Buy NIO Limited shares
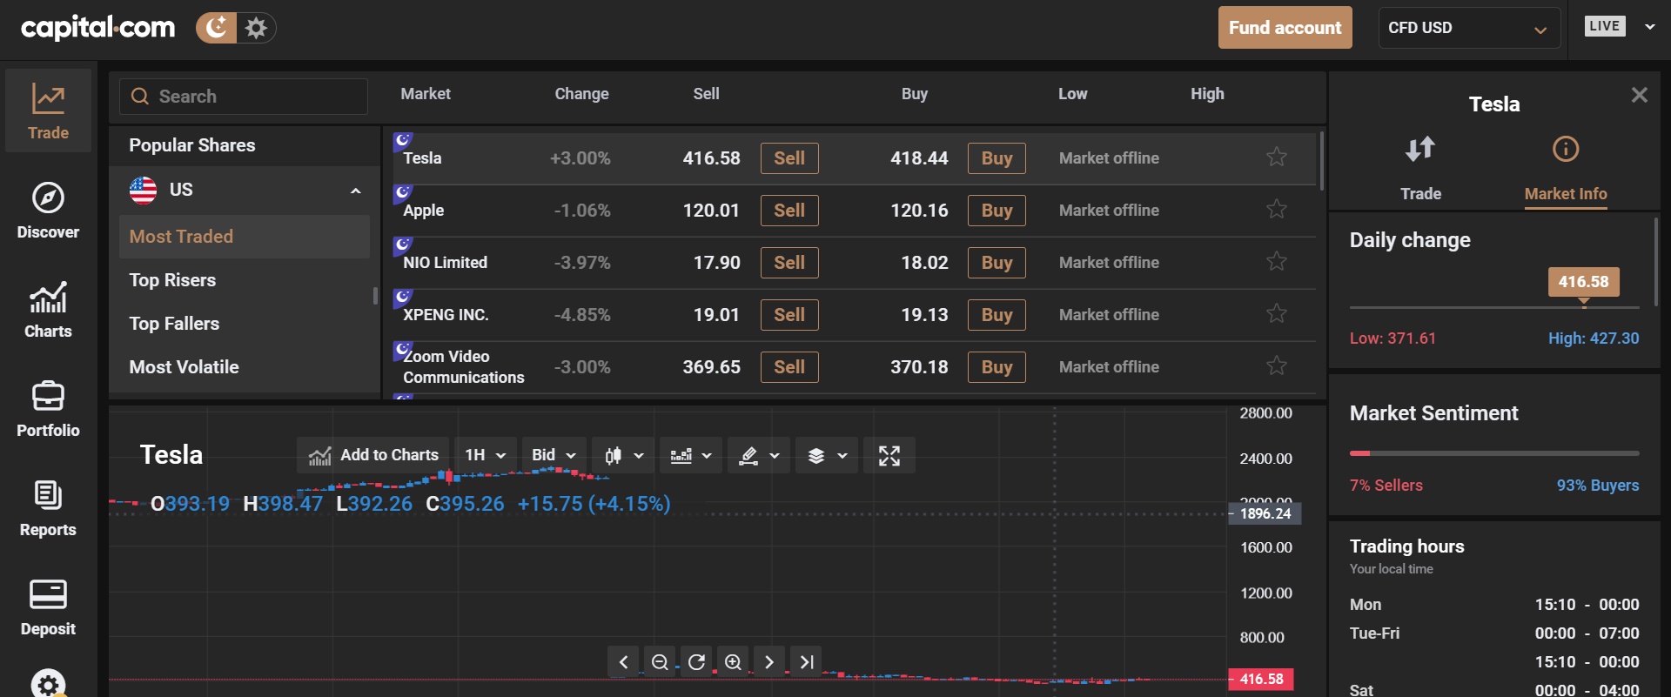Image resolution: width=1671 pixels, height=697 pixels. (x=997, y=263)
